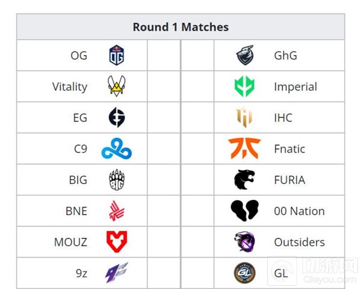Select the MOUZ red logo
Screen dimensions: 361x289
tap(116, 242)
